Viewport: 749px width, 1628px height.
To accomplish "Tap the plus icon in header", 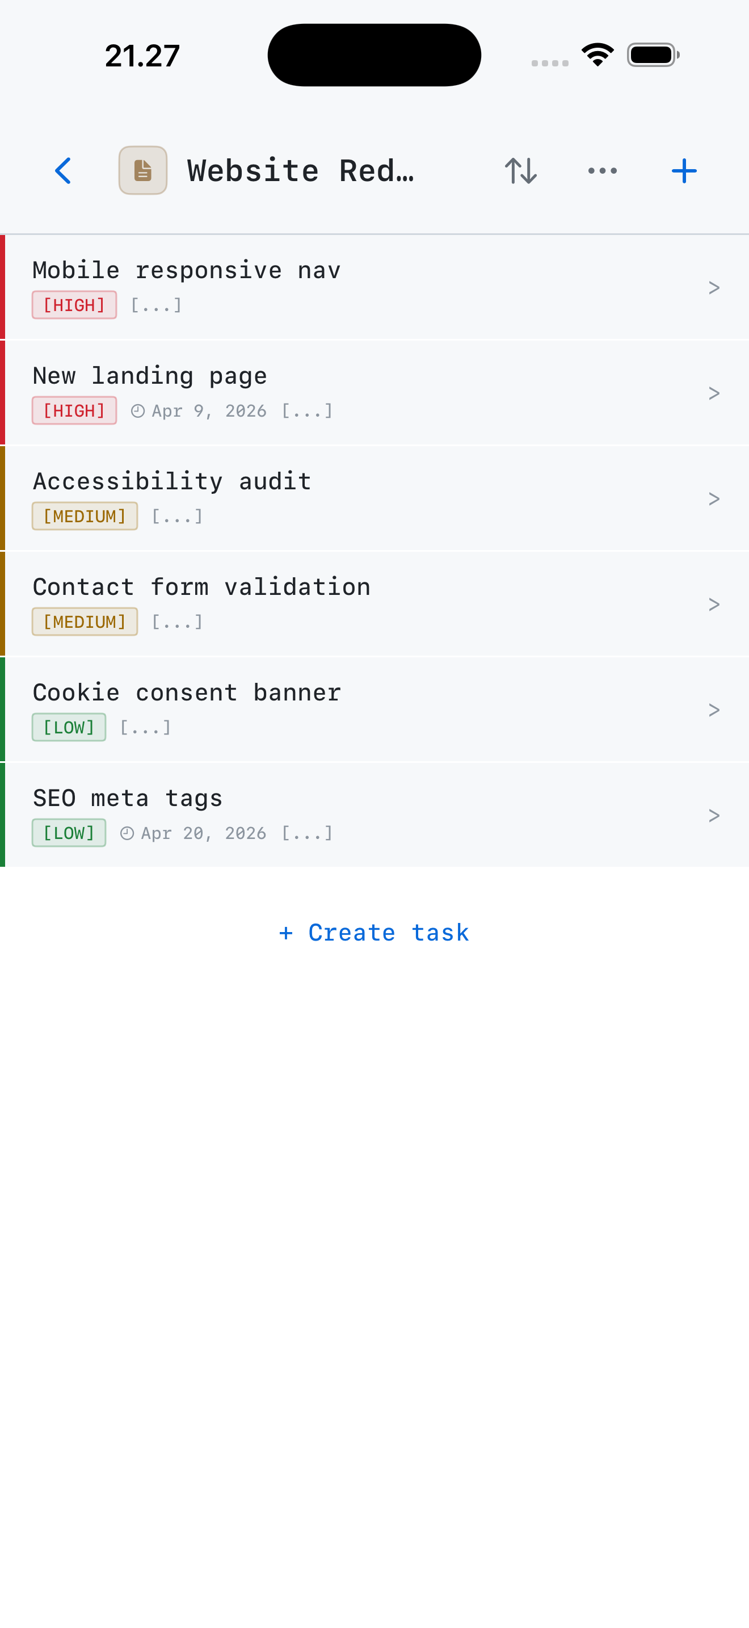I will [684, 171].
